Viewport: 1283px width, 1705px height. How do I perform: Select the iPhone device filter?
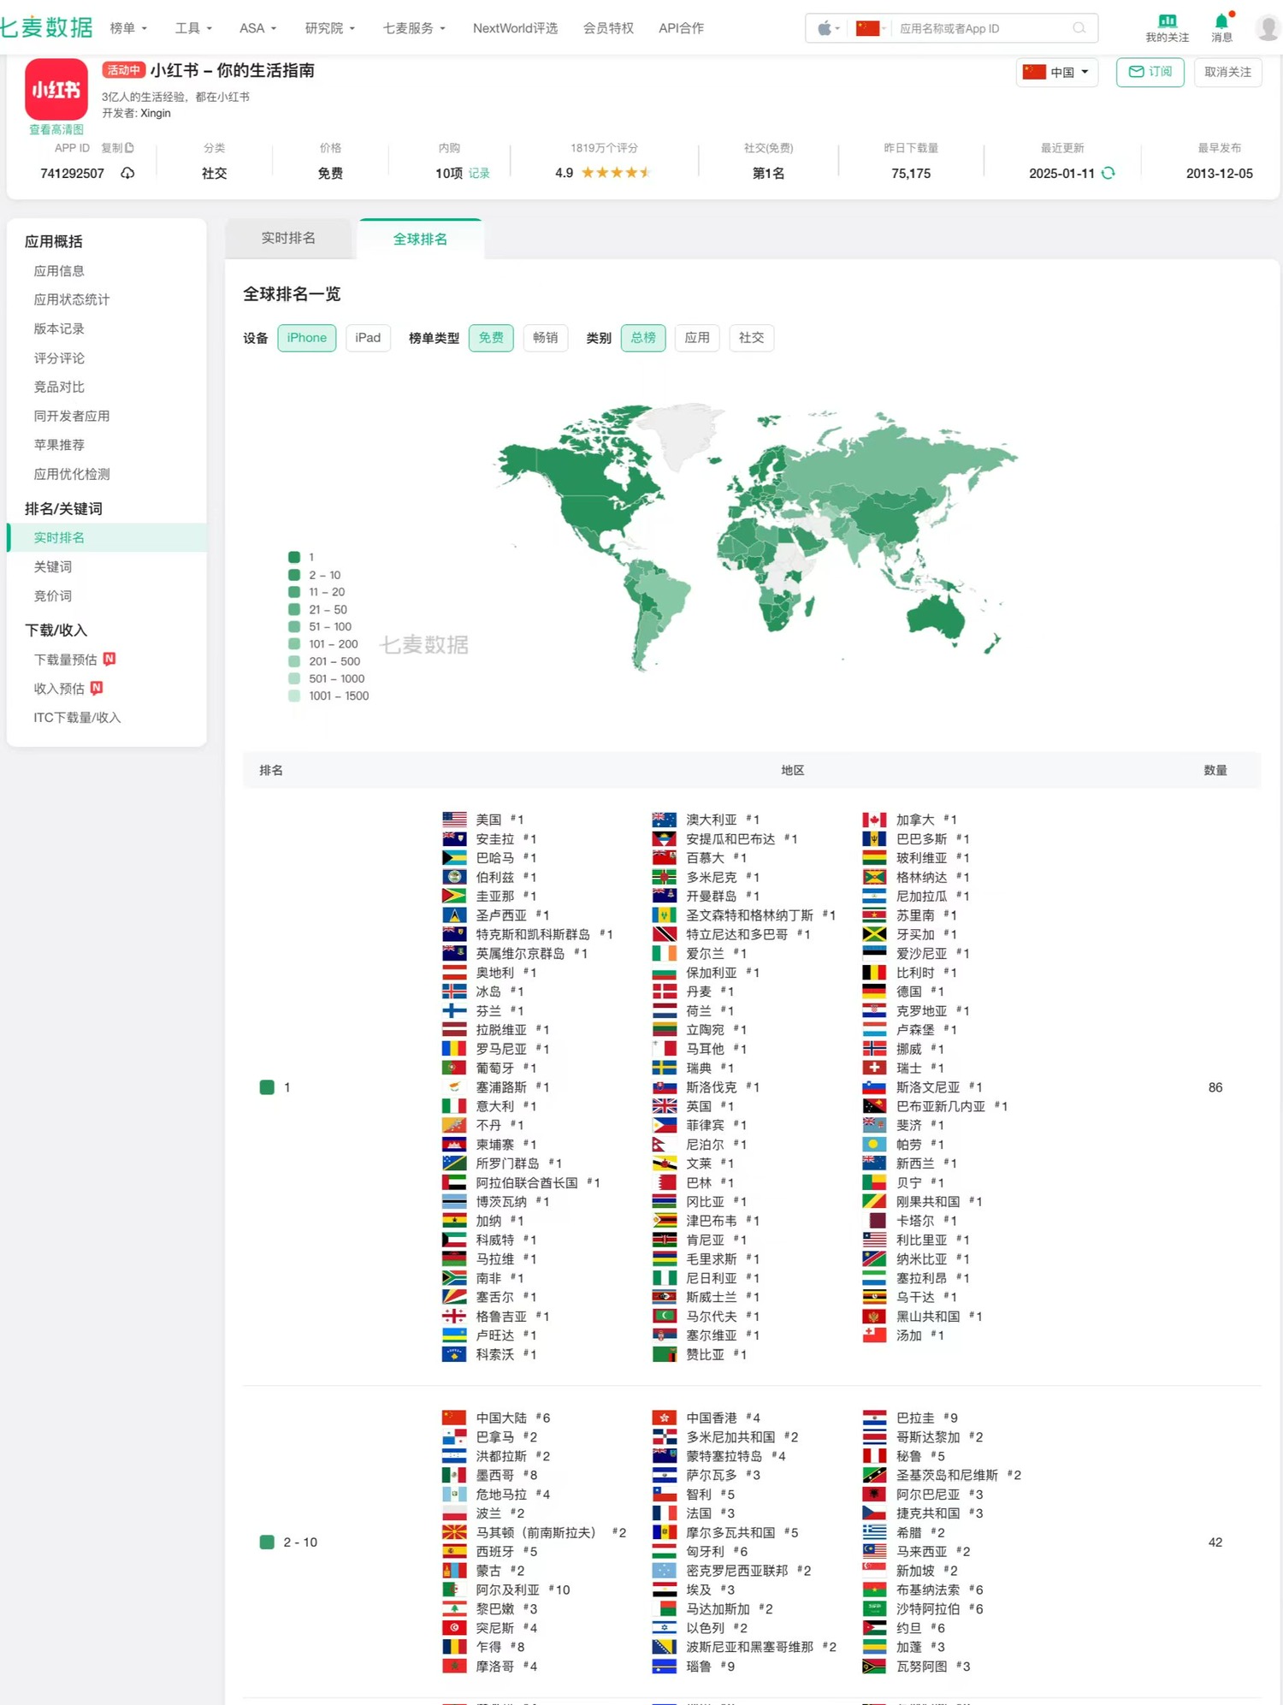coord(307,338)
